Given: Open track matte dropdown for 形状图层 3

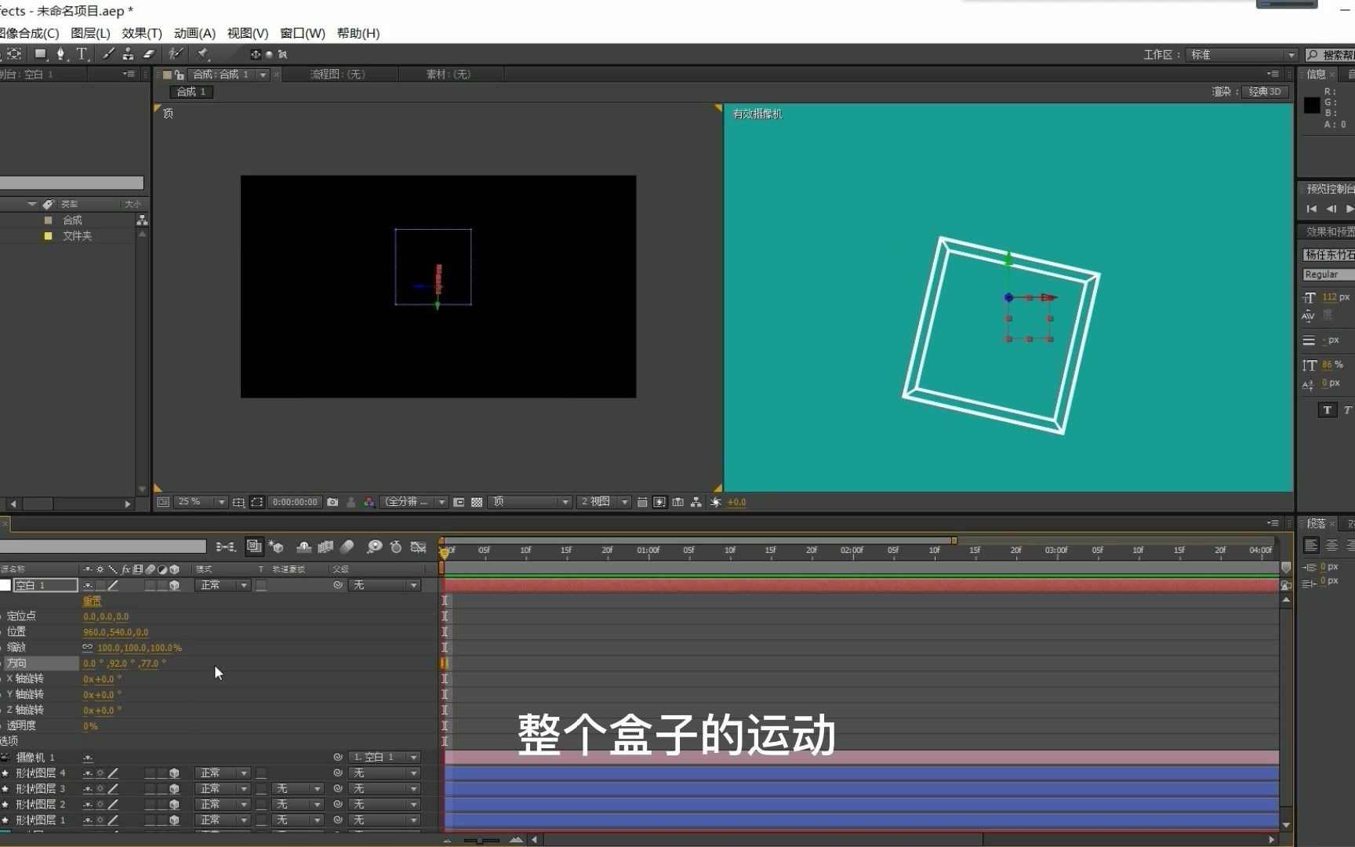Looking at the screenshot, I should (298, 789).
